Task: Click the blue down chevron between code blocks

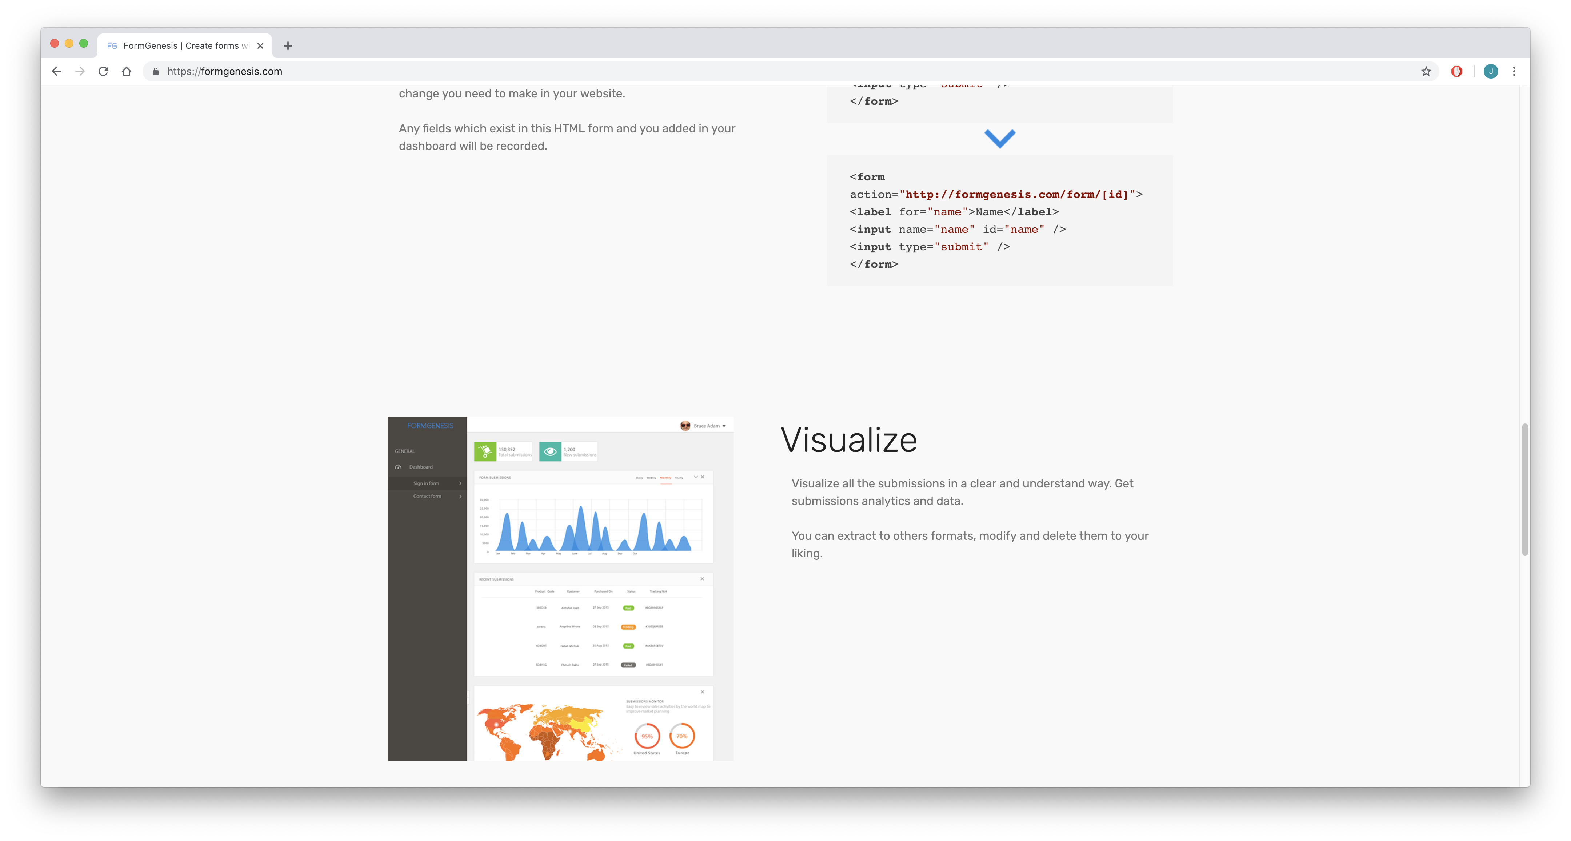Action: 1000,139
